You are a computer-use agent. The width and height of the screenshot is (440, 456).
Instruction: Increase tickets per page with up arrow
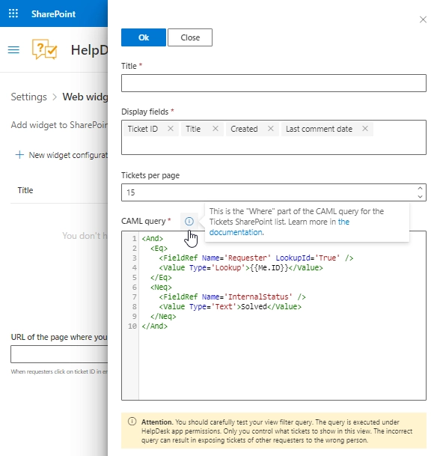click(x=420, y=188)
